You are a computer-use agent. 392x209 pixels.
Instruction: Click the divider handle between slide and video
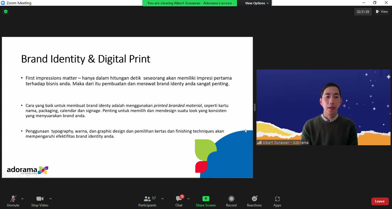(255, 107)
